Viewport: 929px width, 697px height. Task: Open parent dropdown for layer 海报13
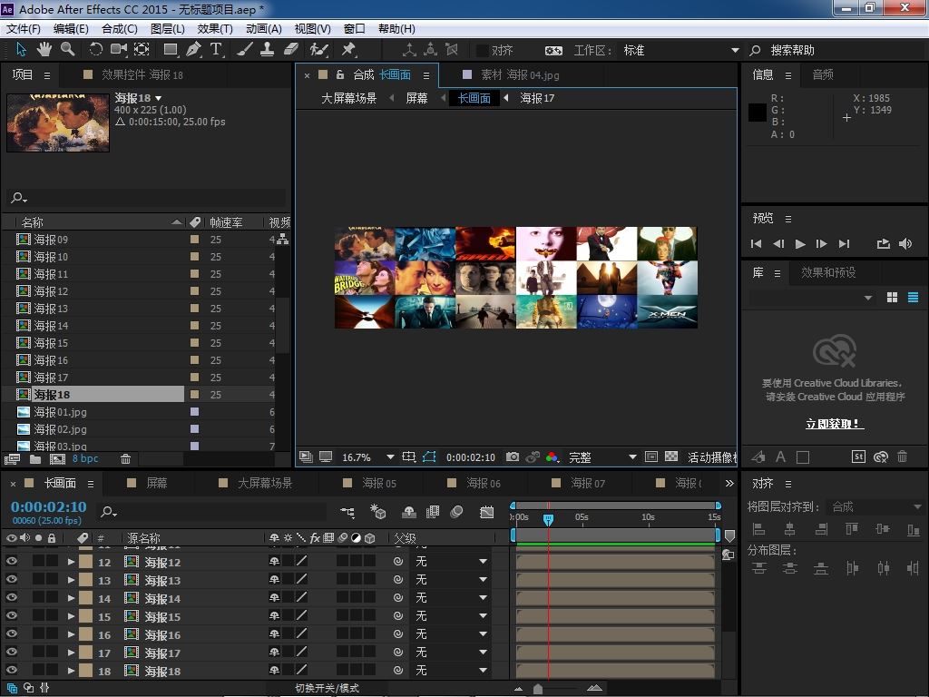coord(451,580)
